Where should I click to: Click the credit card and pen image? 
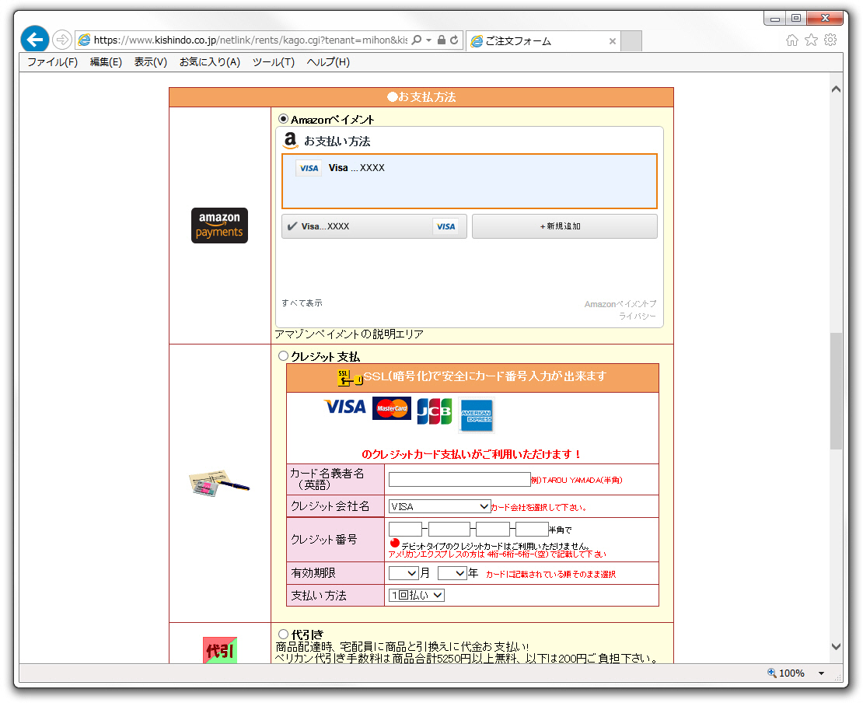click(219, 484)
